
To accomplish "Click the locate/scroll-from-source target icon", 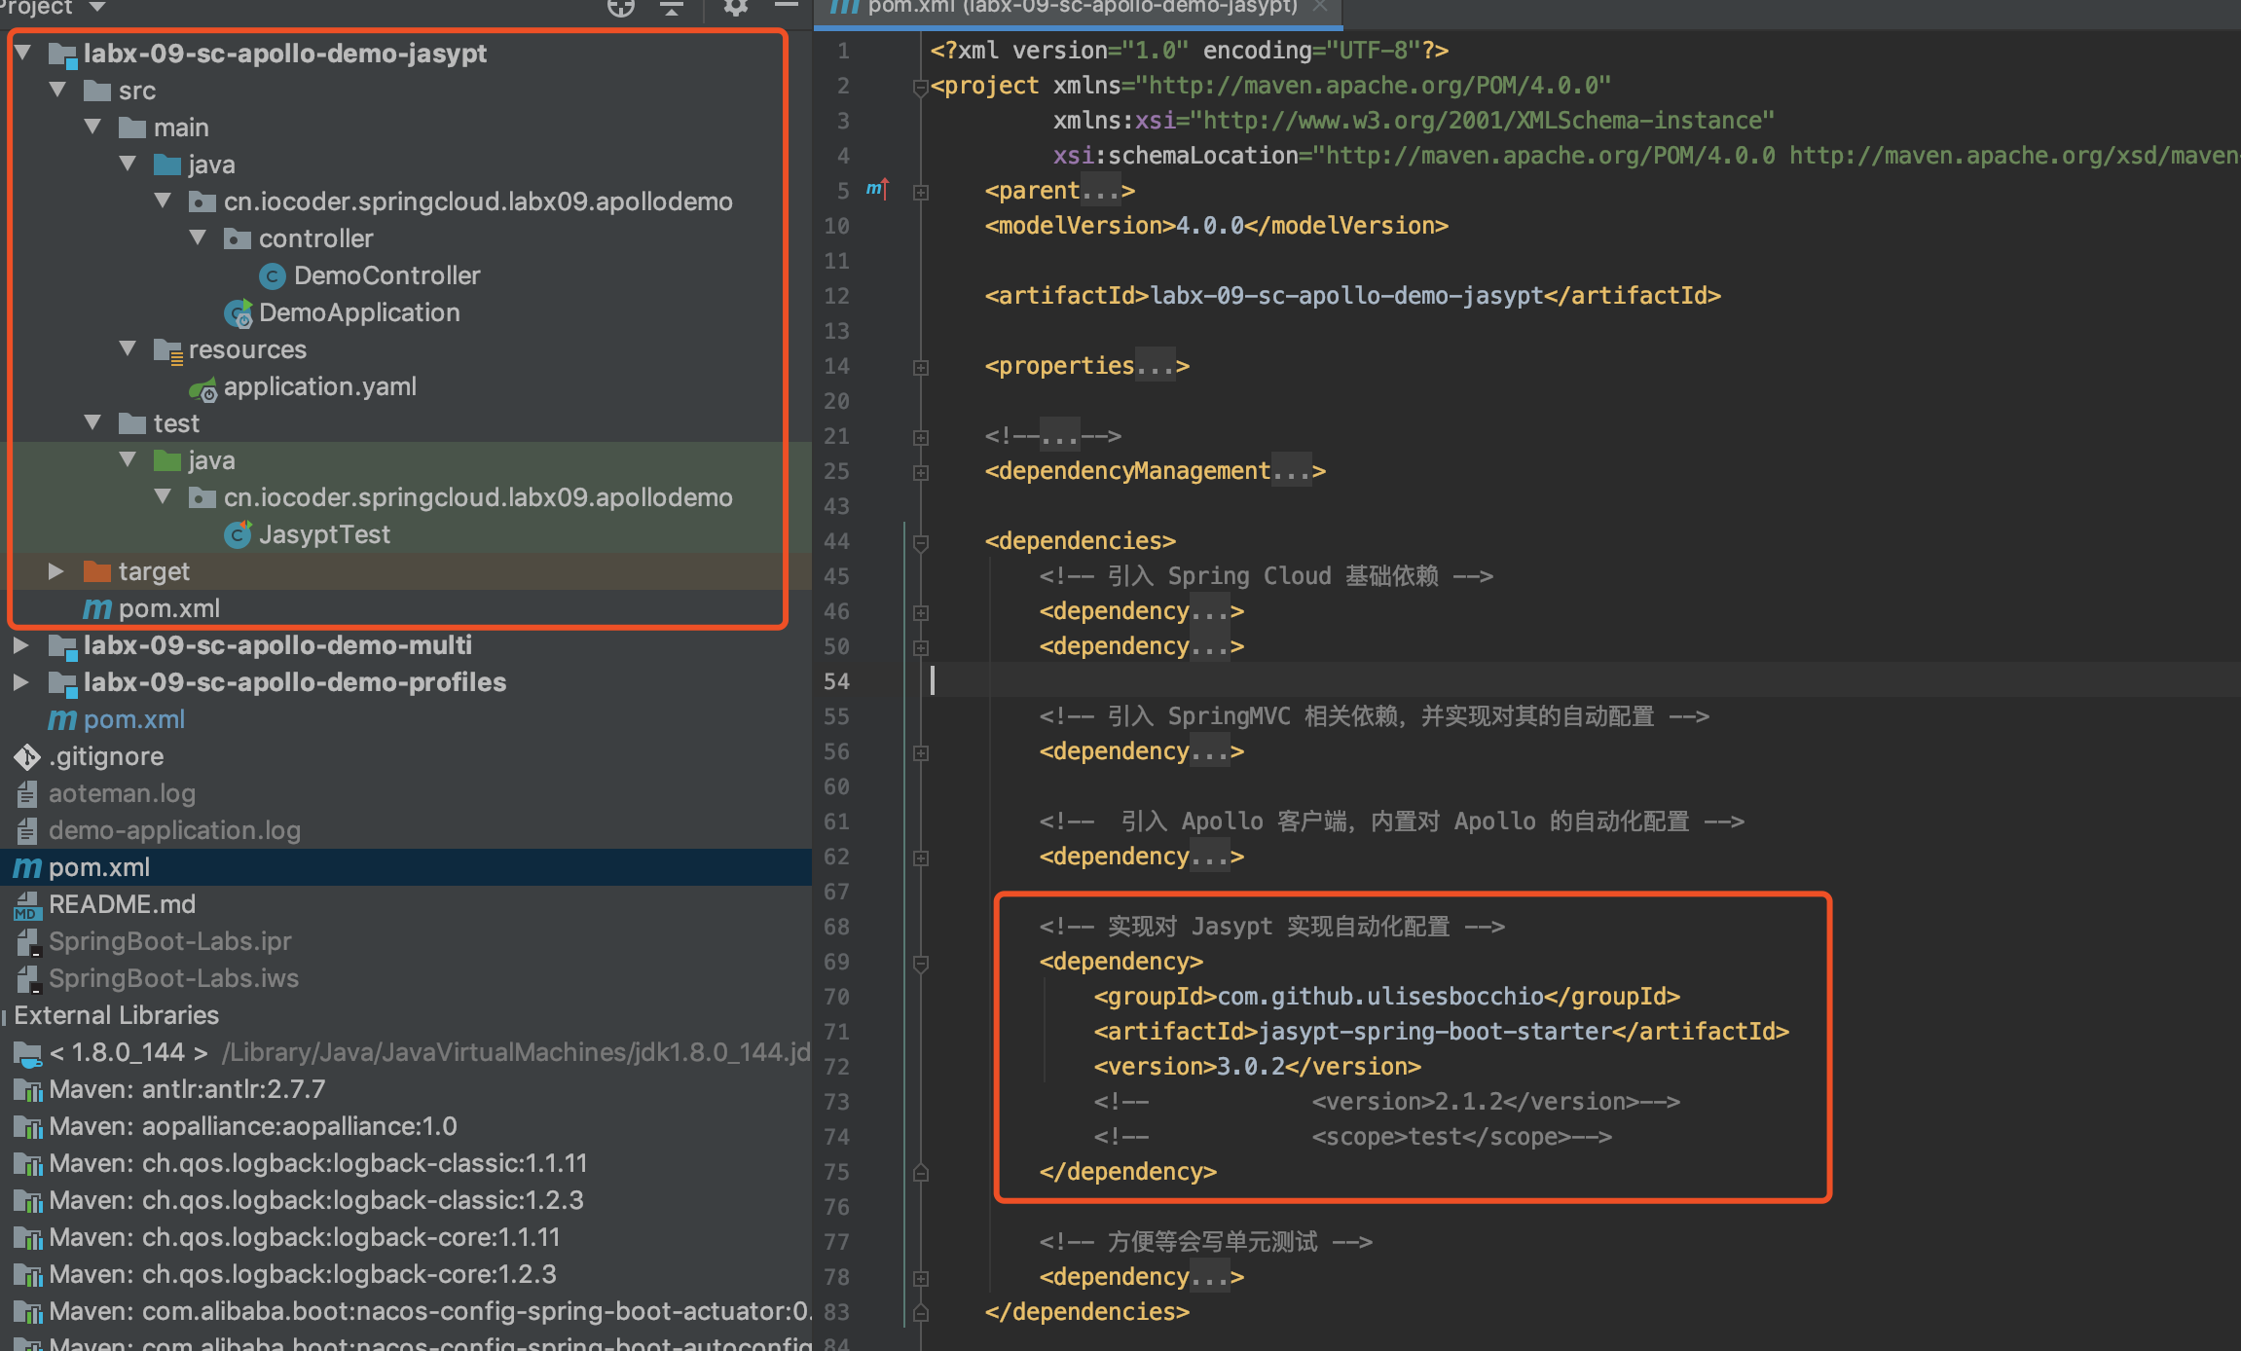I will click(x=620, y=8).
